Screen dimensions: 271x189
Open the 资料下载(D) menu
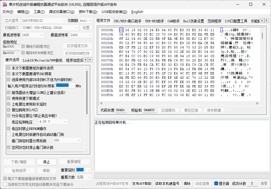[x=88, y=12]
